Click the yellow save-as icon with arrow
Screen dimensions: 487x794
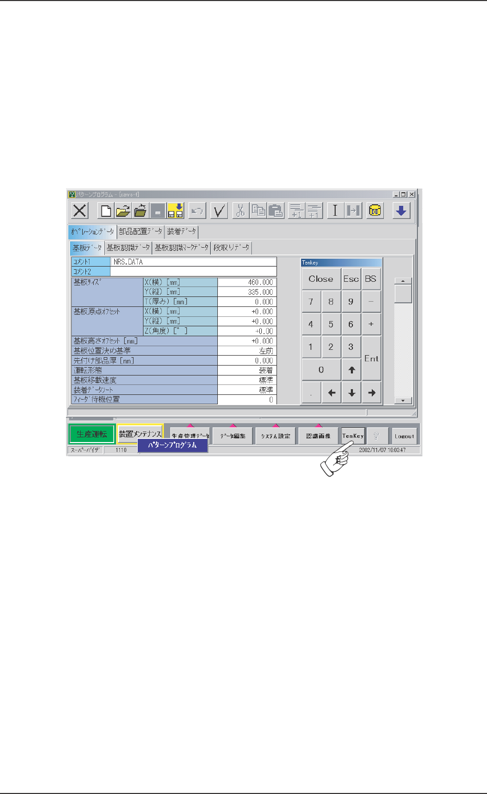(x=175, y=211)
